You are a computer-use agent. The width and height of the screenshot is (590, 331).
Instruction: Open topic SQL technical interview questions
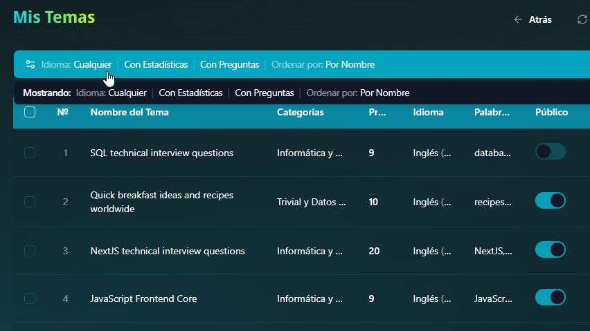[x=162, y=153]
